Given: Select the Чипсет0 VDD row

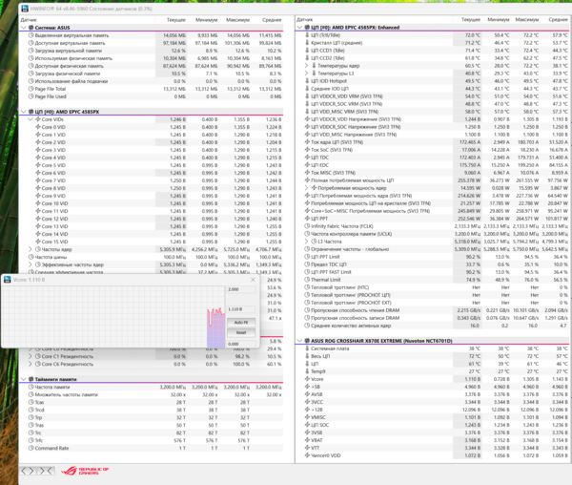Looking at the screenshot, I should (433, 455).
